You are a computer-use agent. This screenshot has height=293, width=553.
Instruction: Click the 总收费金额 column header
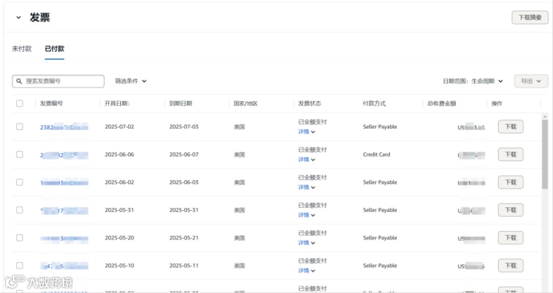point(442,103)
